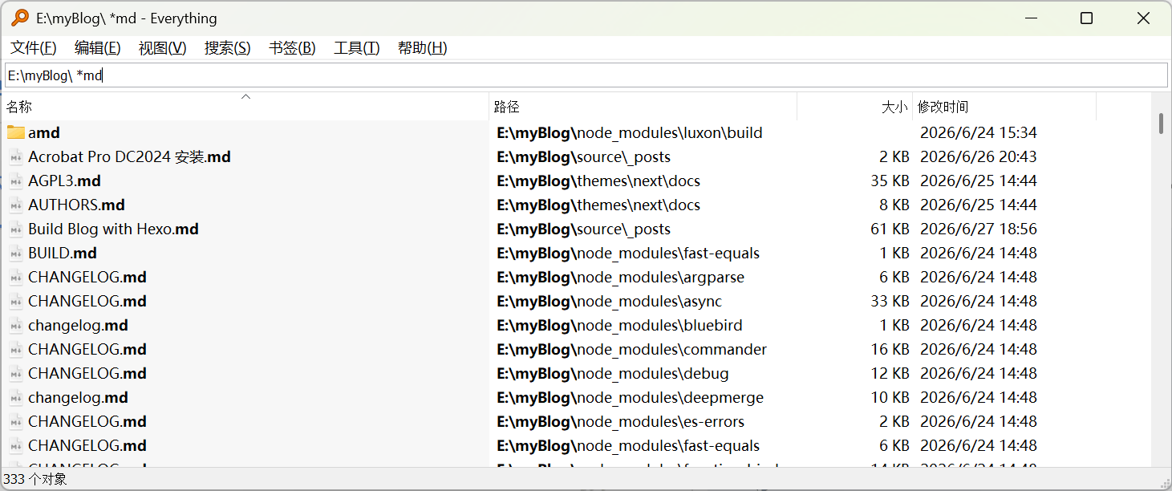
Task: Click the modified time 2026/6/26 20:43
Action: click(979, 156)
